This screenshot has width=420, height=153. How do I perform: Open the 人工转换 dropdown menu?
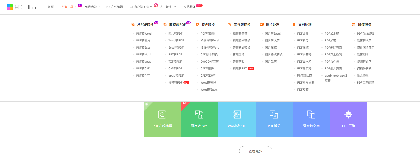(167, 7)
